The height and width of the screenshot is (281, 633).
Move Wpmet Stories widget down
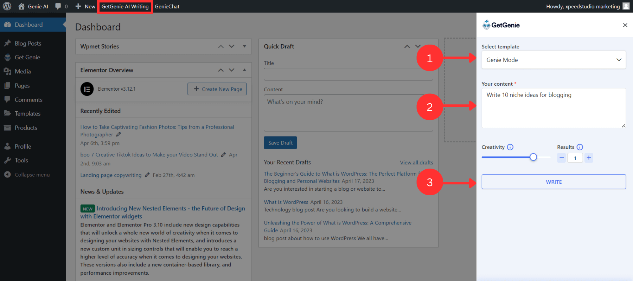point(231,46)
